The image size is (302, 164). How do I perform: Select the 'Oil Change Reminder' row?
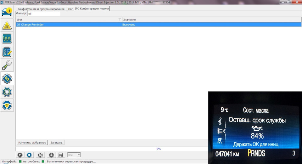tap(159, 25)
